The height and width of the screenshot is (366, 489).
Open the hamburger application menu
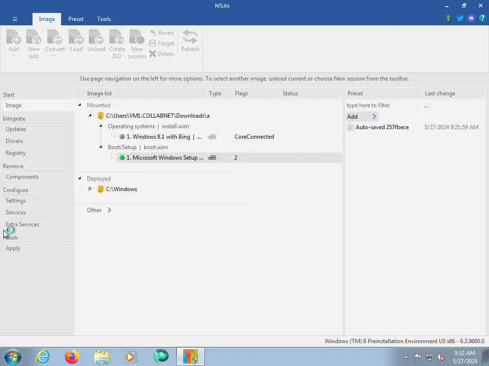[15, 19]
